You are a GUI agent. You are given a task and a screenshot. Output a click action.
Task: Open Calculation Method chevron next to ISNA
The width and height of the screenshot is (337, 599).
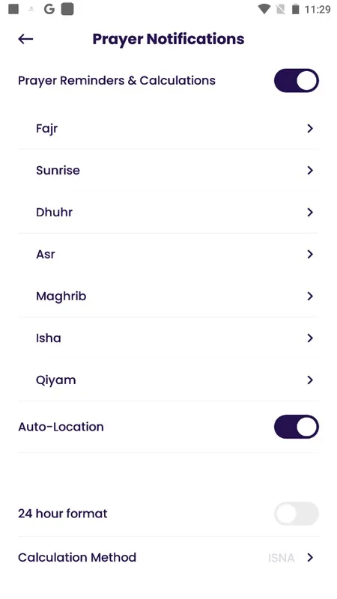tap(310, 558)
